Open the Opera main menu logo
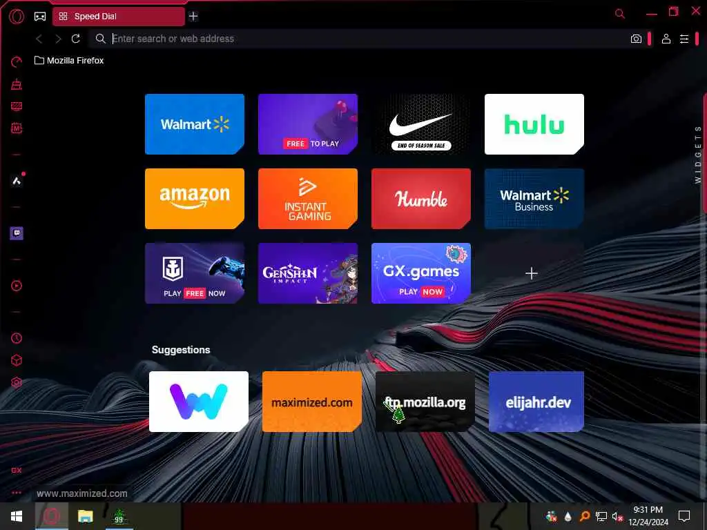Viewport: 707px width, 530px height. (x=17, y=17)
